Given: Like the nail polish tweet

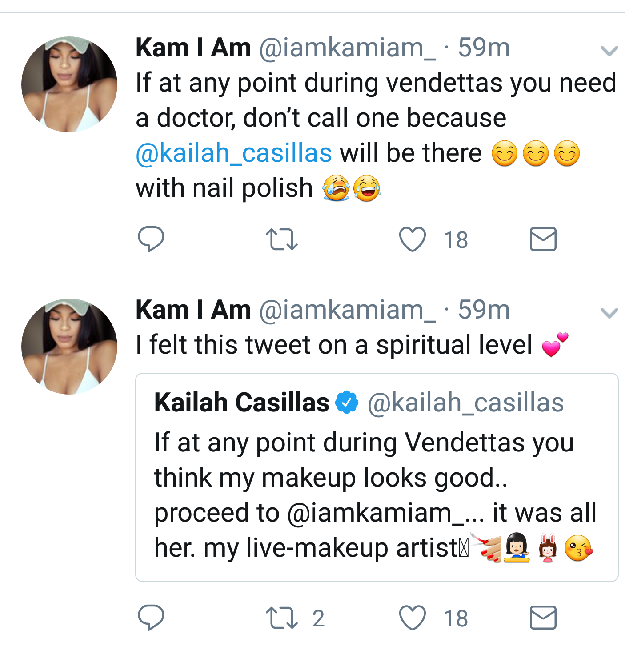Looking at the screenshot, I should click(x=413, y=239).
